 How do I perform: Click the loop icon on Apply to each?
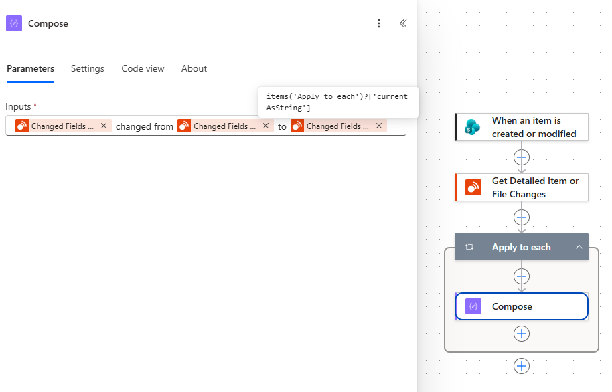pyautogui.click(x=469, y=247)
